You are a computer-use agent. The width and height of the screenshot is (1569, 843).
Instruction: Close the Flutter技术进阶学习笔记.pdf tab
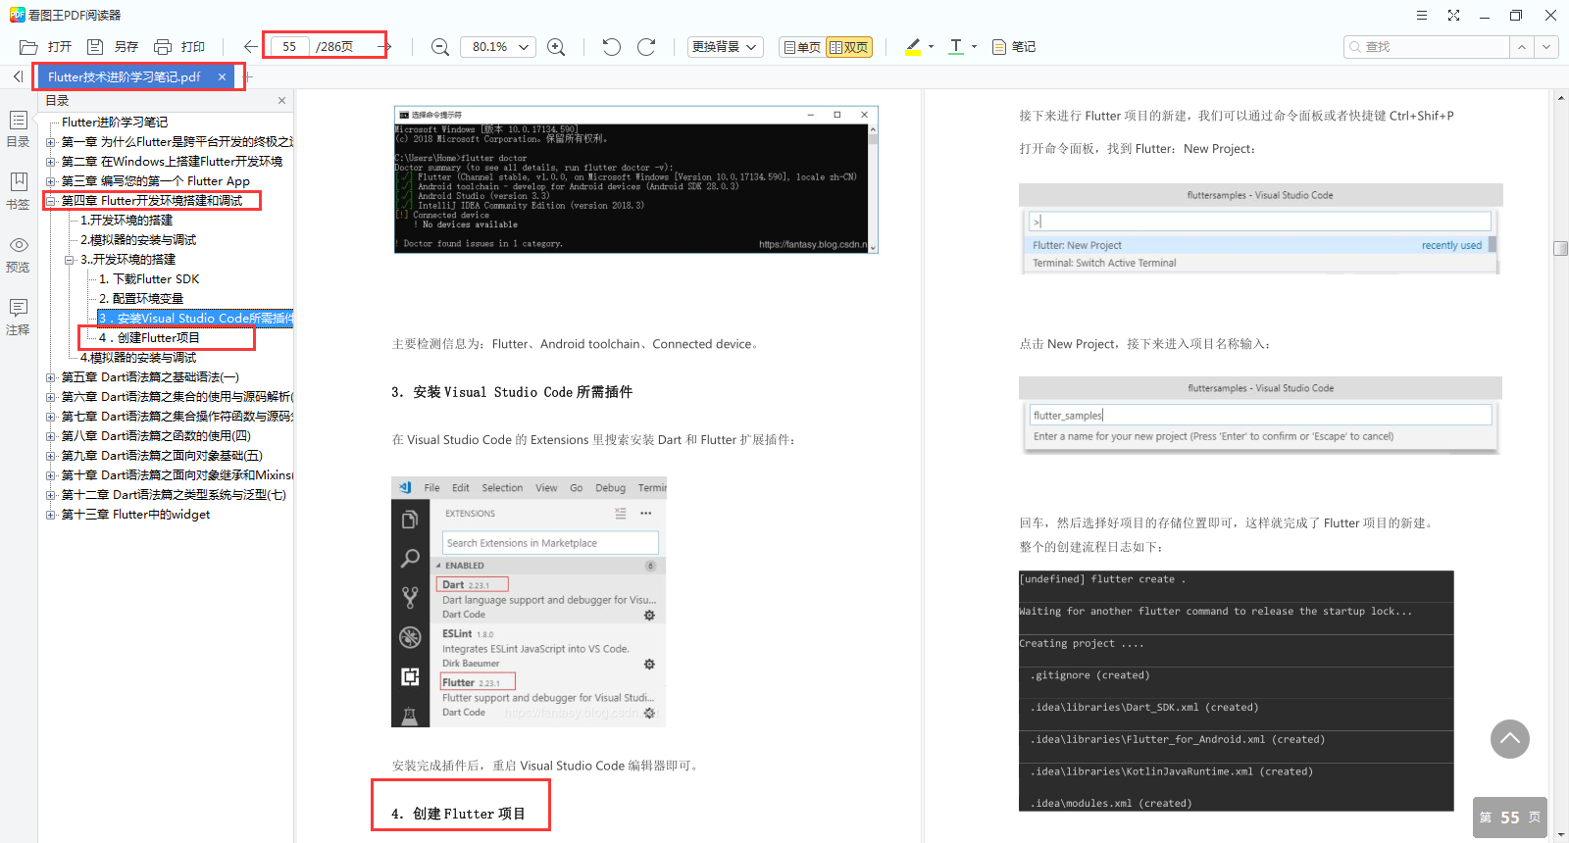pyautogui.click(x=222, y=76)
